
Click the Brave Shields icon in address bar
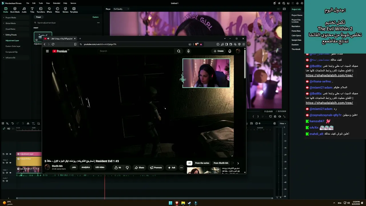tap(196, 44)
